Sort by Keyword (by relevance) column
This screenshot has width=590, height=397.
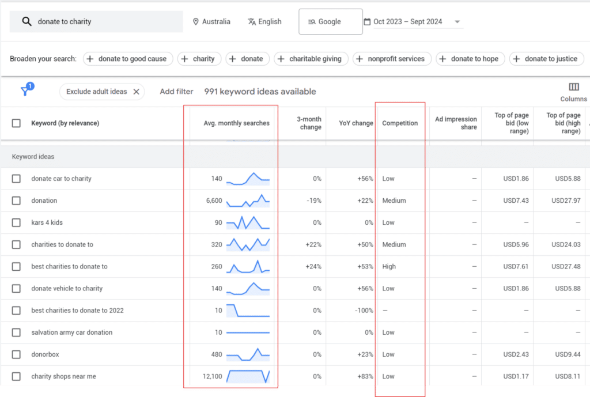pyautogui.click(x=65, y=123)
